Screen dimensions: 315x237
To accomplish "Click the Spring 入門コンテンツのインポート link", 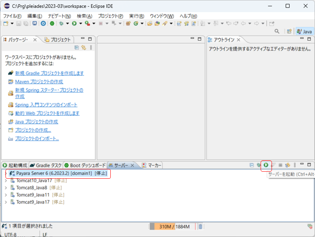I will 46,105.
